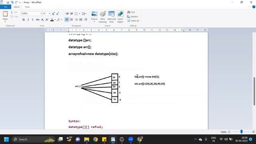Switch to the View tab
Screen dimensions: 256x144
27,7
